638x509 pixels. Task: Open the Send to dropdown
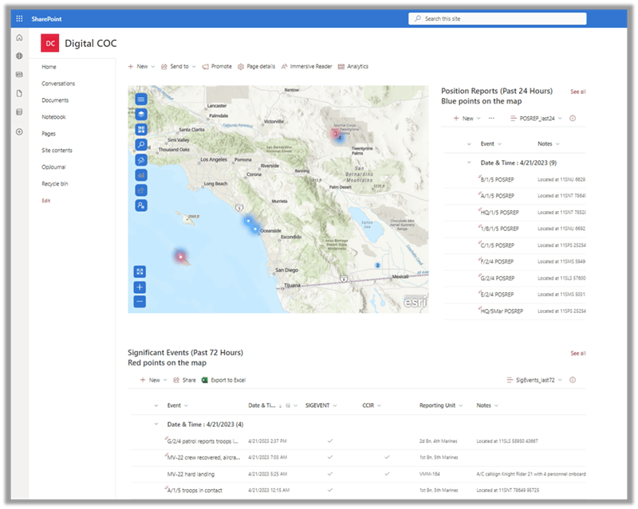coord(179,66)
